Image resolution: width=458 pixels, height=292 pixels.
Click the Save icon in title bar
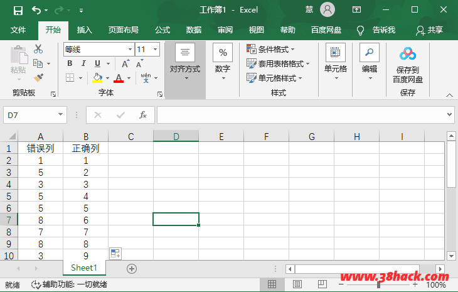click(18, 10)
